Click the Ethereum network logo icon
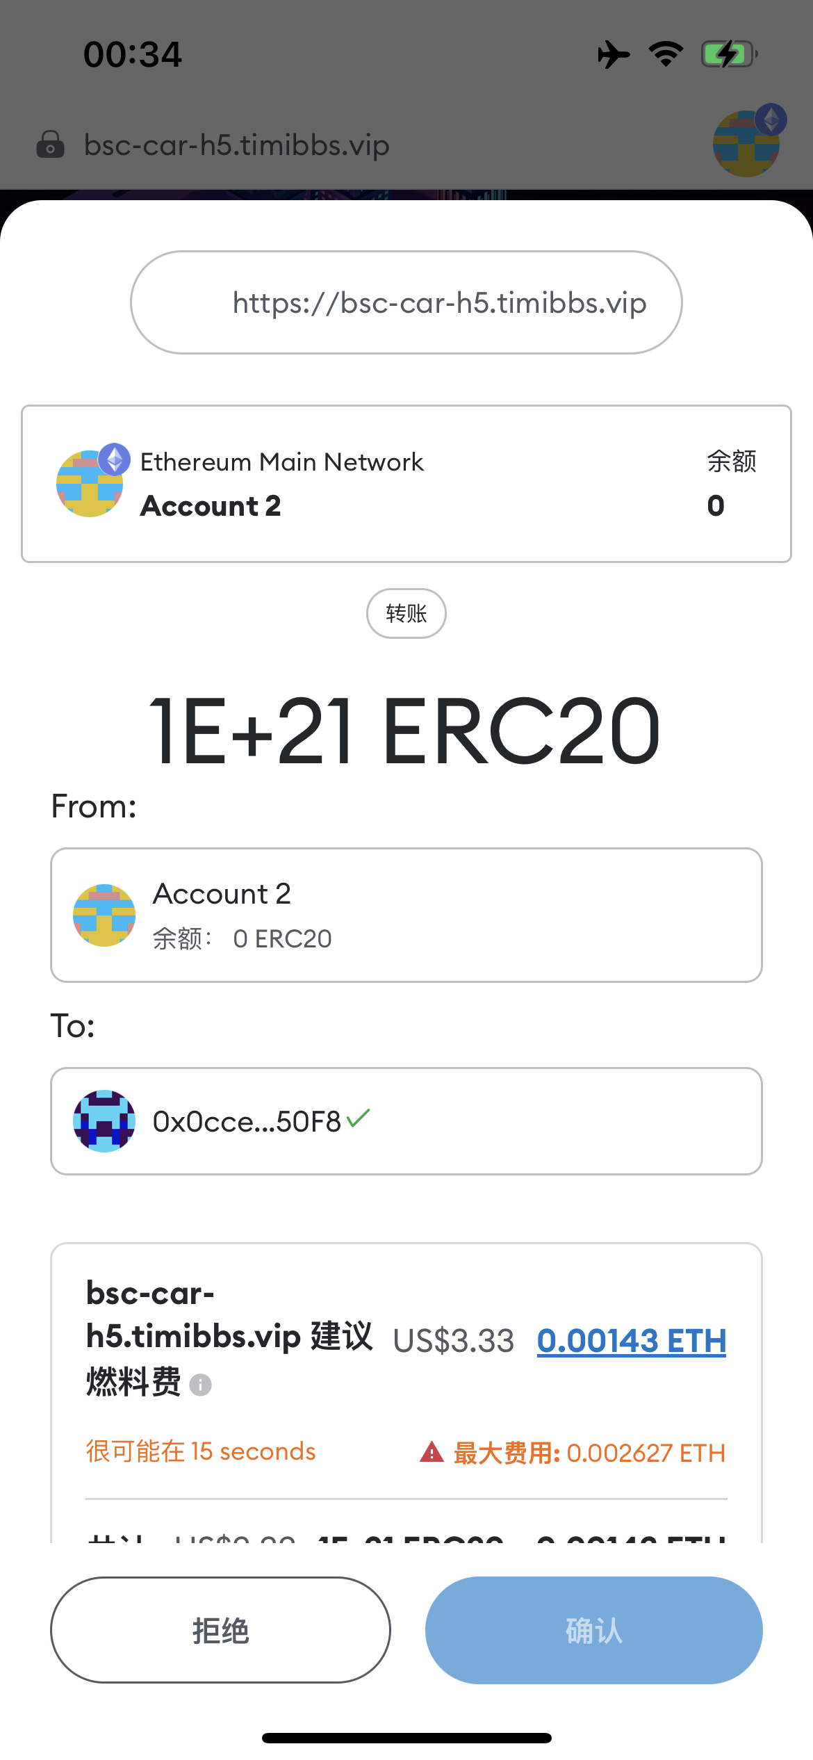Viewport: 813px width, 1760px height. point(114,460)
